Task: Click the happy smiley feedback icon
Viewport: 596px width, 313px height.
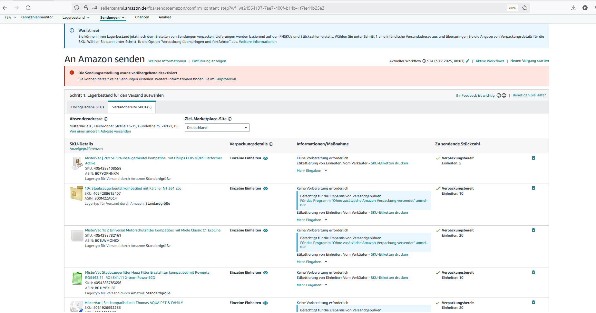Action: pyautogui.click(x=499, y=95)
